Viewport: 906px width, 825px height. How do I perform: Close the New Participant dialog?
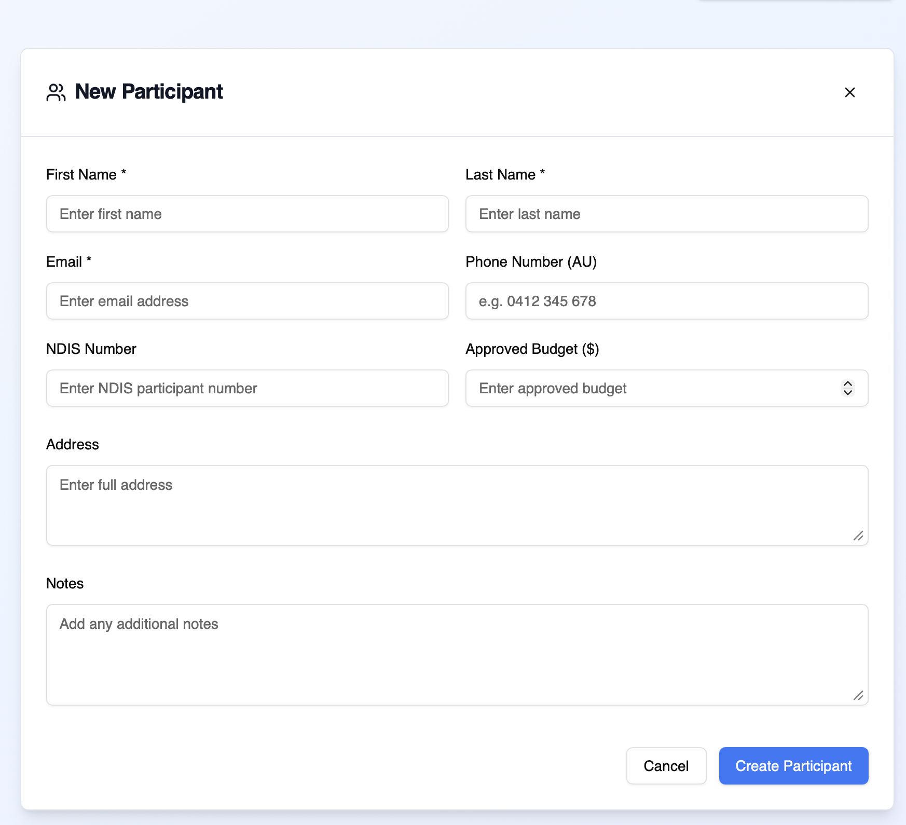click(849, 92)
